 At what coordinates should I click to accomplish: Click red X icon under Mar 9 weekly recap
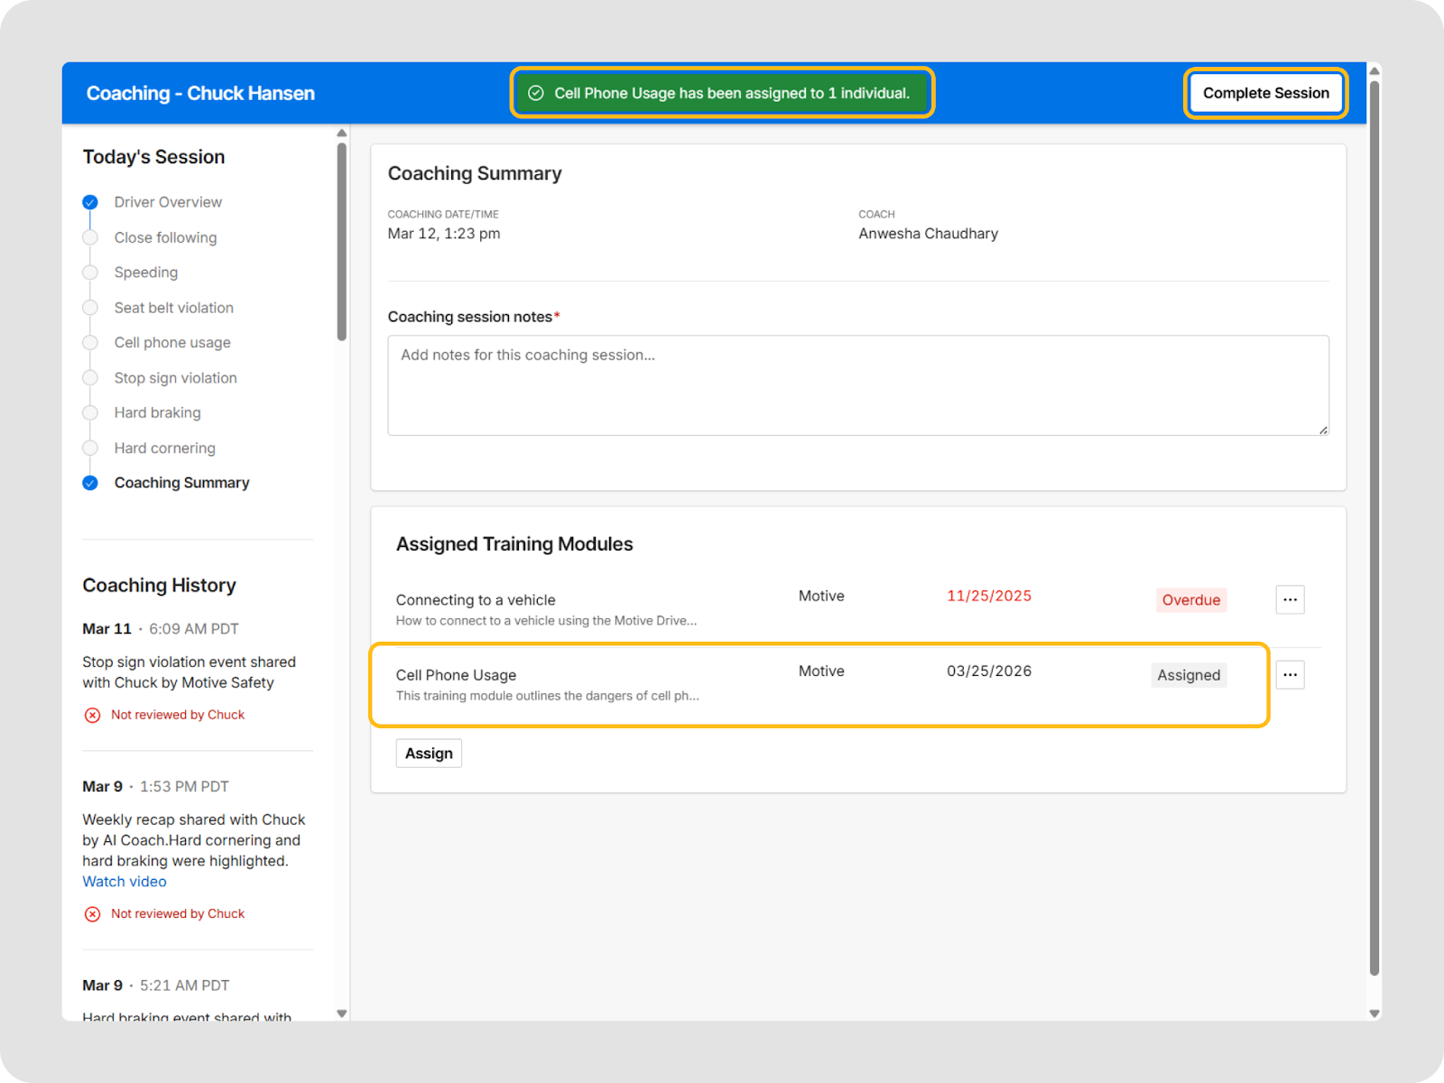[92, 914]
